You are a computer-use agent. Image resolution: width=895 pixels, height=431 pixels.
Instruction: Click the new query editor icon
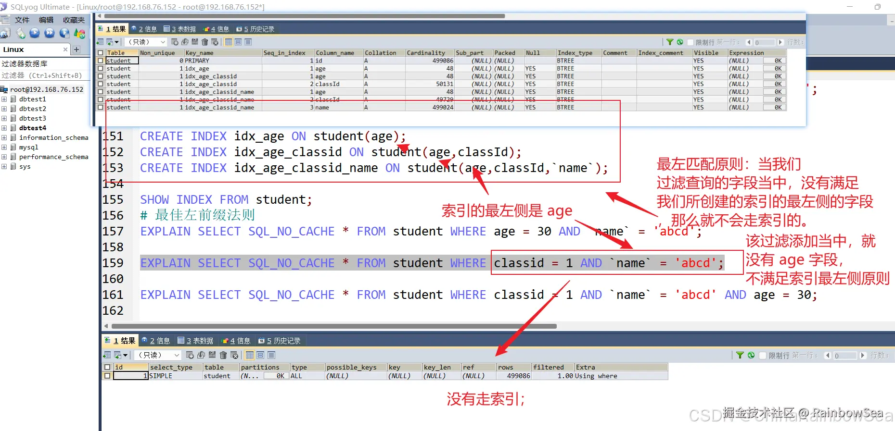click(x=20, y=33)
